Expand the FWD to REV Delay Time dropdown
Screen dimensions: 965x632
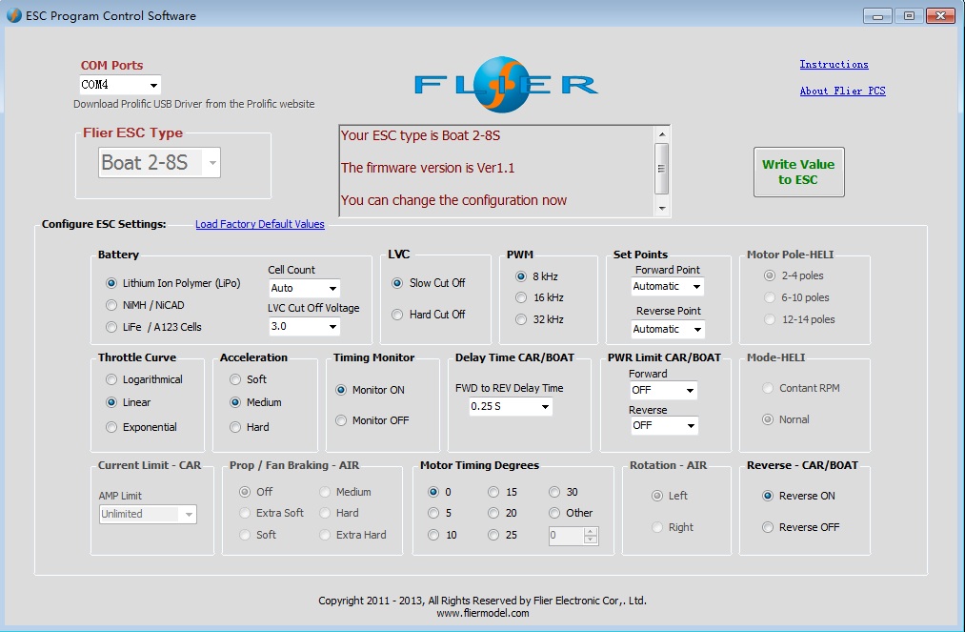coord(511,406)
